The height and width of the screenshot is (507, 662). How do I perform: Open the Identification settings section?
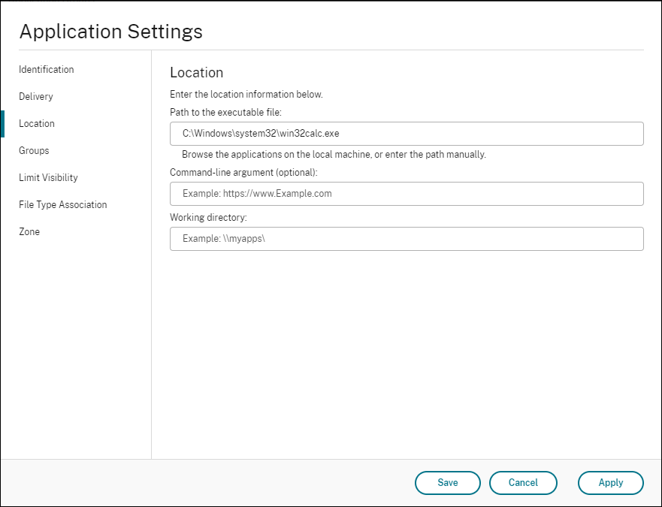coord(47,70)
